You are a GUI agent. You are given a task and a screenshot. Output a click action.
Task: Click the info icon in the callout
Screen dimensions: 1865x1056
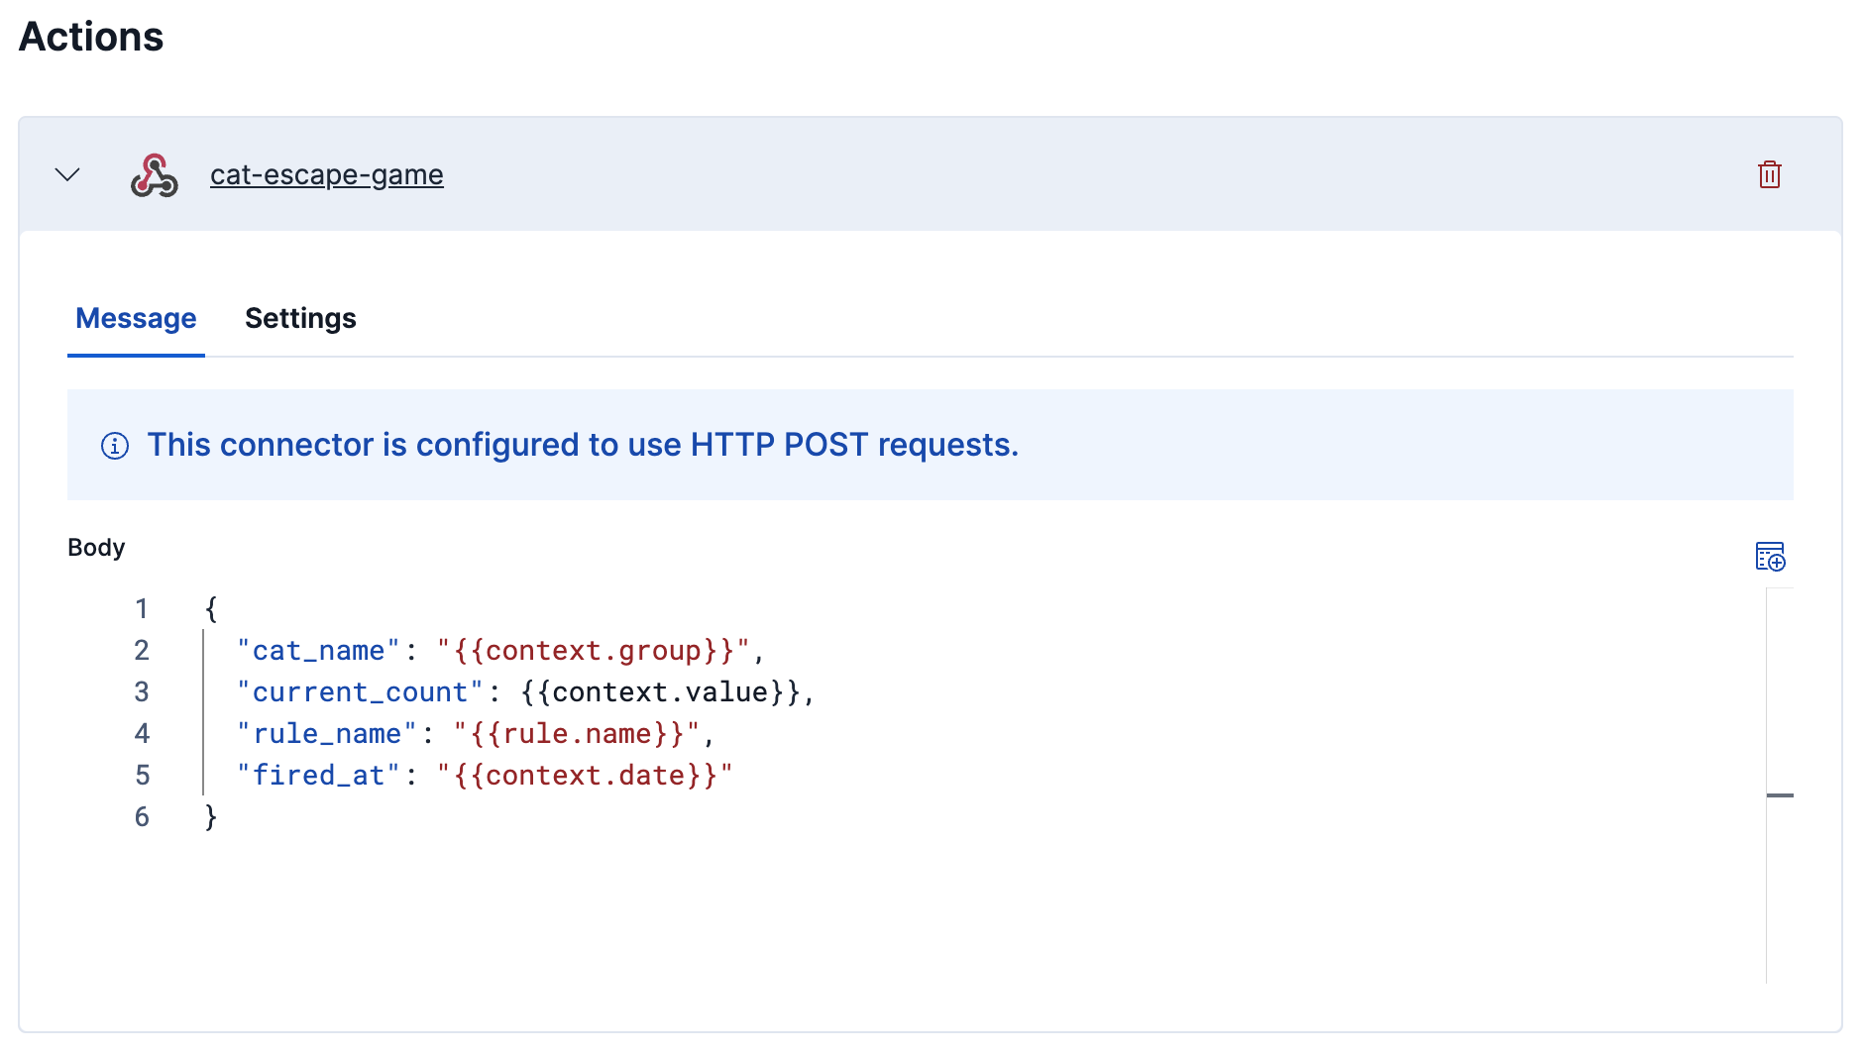tap(115, 446)
